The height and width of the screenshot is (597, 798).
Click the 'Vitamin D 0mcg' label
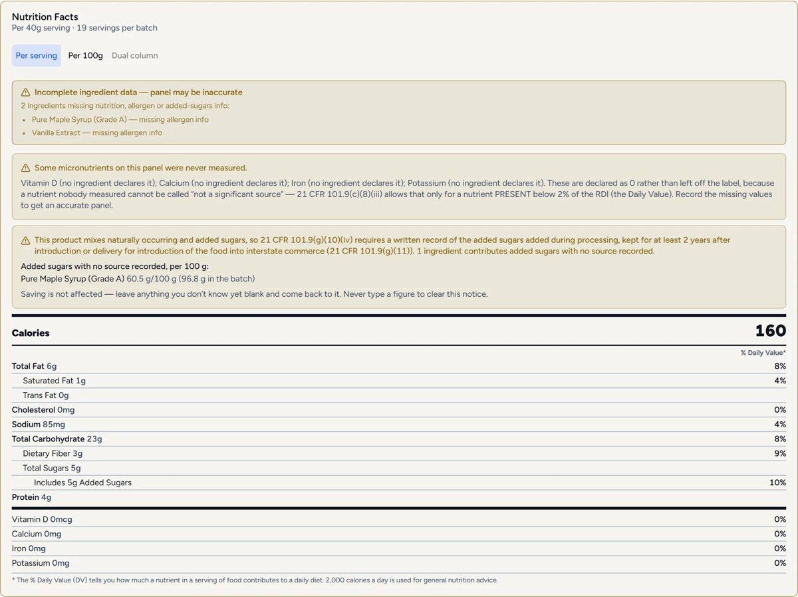pyautogui.click(x=42, y=520)
